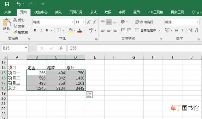This screenshot has height=119, width=202.
Task: Click the phonetic guide wén icon
Action: pyautogui.click(x=91, y=30)
